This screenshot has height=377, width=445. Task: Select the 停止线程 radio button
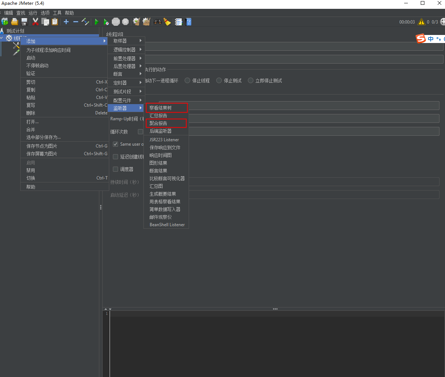pos(188,80)
